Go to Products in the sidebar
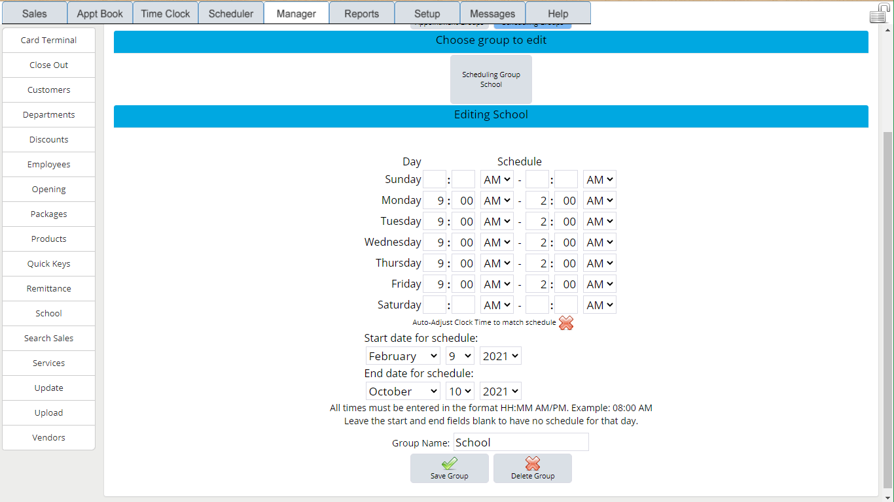 [49, 239]
